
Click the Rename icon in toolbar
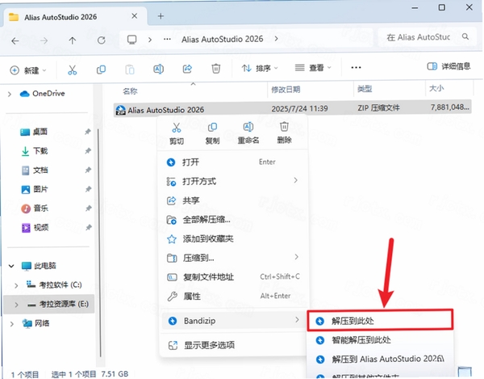click(159, 69)
